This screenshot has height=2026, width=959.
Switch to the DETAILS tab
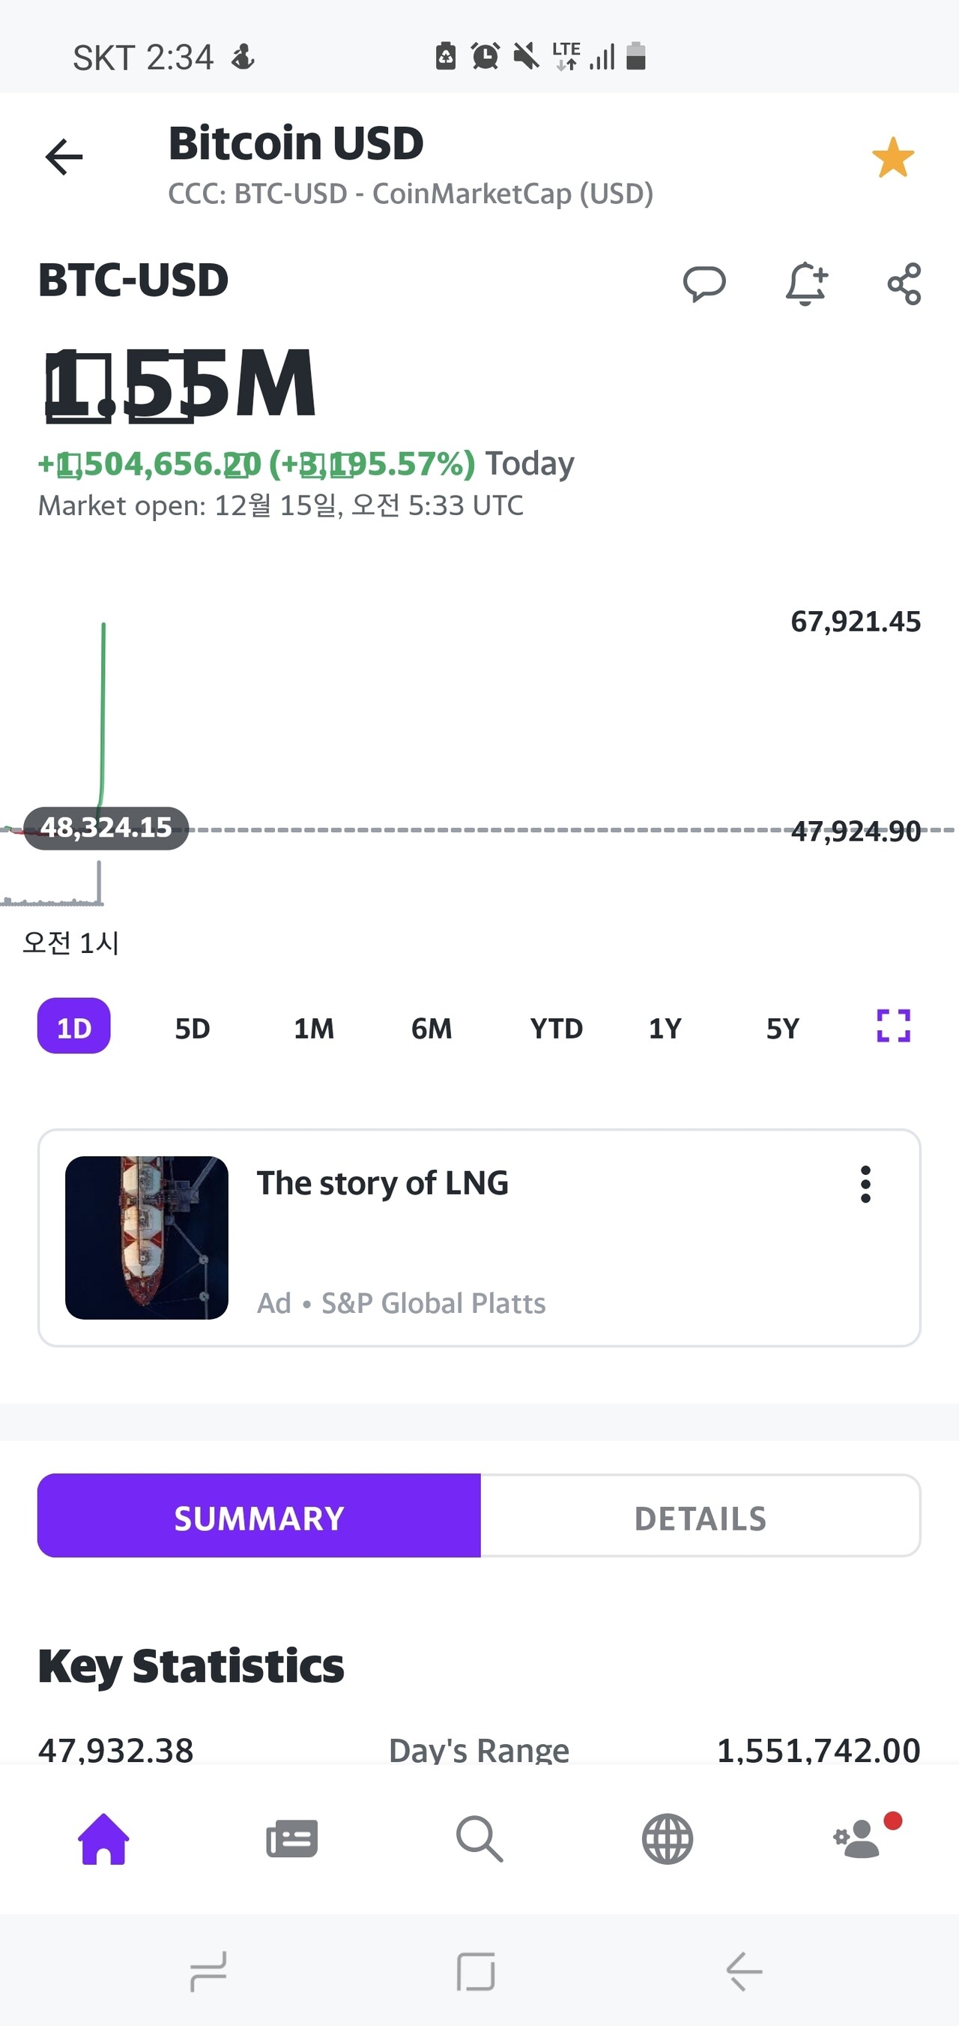click(x=700, y=1515)
